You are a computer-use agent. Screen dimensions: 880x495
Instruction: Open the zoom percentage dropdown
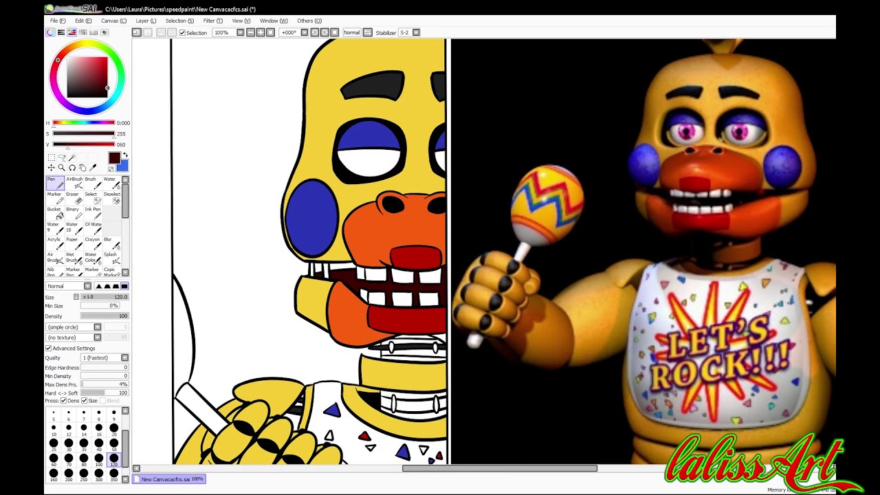tap(240, 32)
